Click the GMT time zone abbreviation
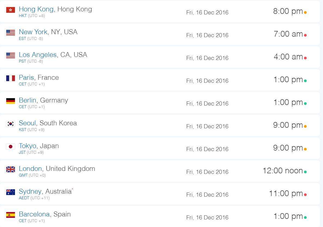323x227 pixels. tap(23, 175)
